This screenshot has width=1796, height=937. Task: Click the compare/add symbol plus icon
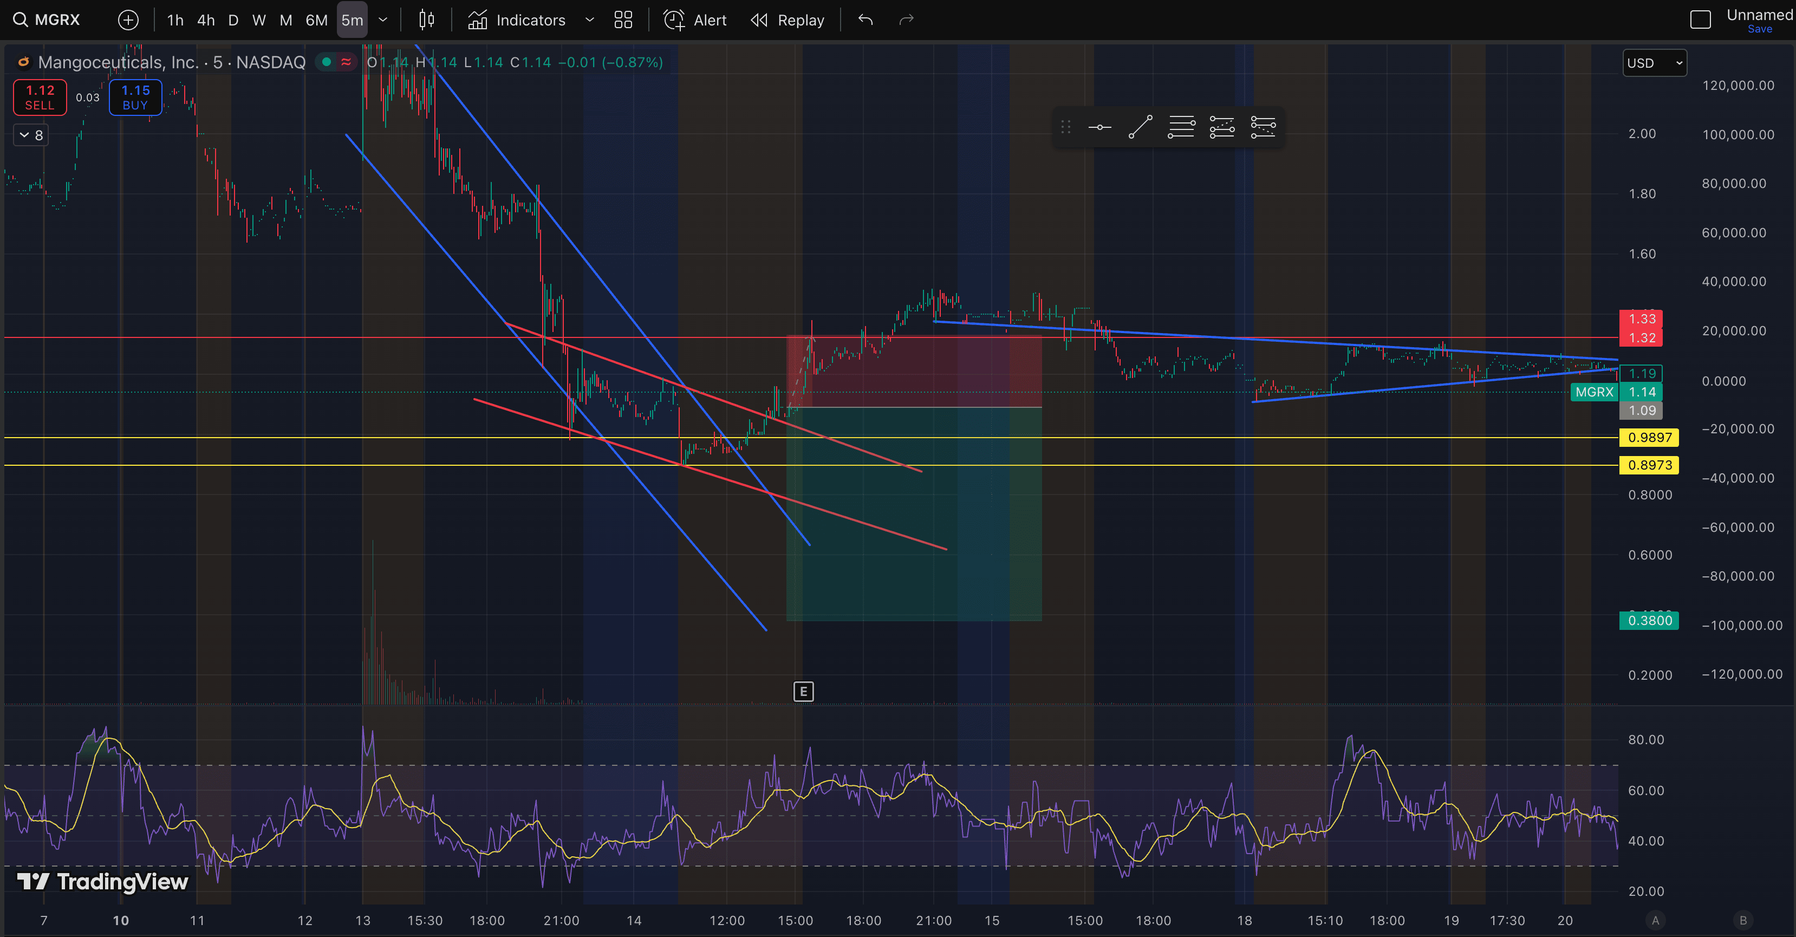[x=128, y=20]
